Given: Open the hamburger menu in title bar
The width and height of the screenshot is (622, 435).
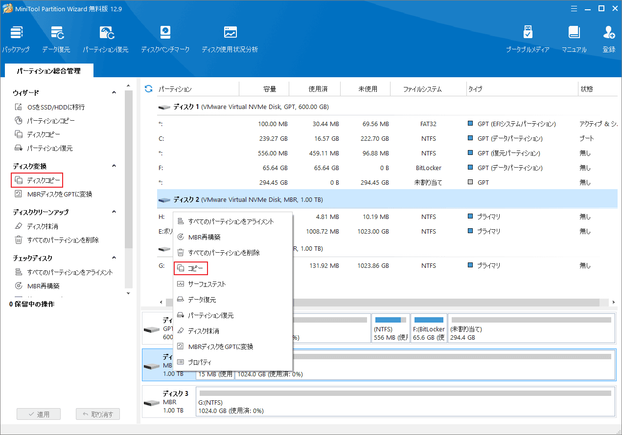Looking at the screenshot, I should 573,8.
